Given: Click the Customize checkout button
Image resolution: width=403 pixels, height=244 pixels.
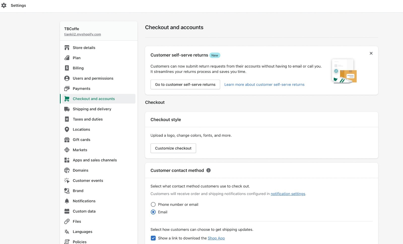Looking at the screenshot, I should [173, 148].
